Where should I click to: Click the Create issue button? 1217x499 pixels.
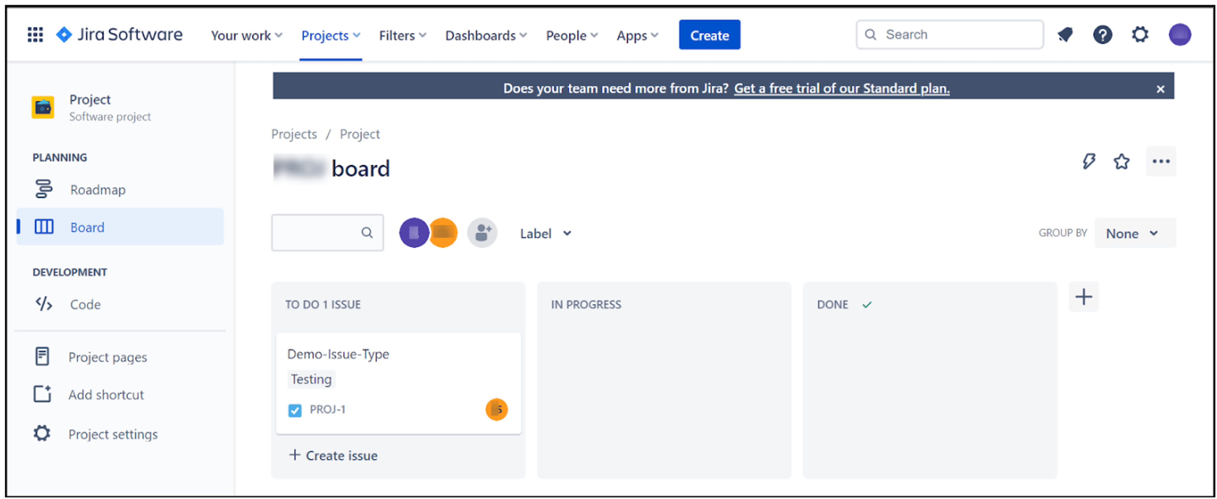333,455
